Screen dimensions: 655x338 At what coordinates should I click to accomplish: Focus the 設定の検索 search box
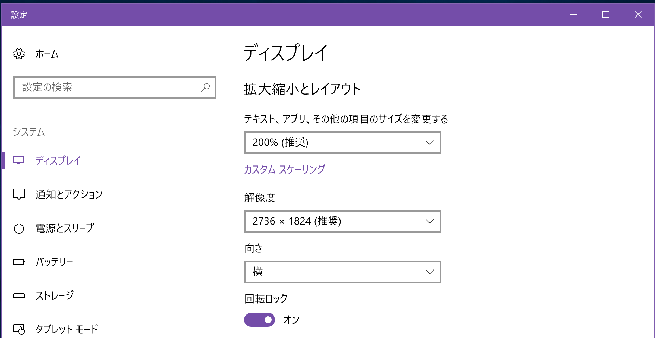click(x=115, y=87)
